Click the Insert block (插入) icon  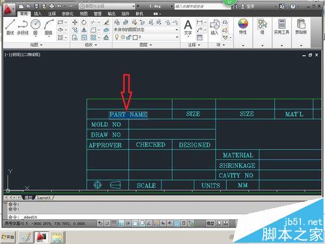214,27
